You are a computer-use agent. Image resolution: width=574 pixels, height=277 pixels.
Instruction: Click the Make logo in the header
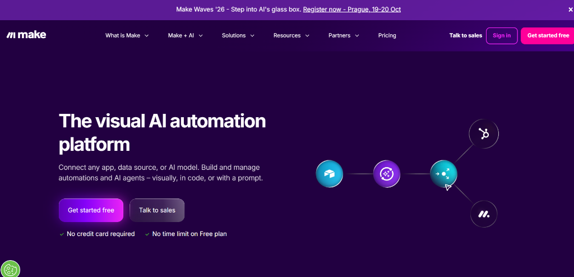26,35
